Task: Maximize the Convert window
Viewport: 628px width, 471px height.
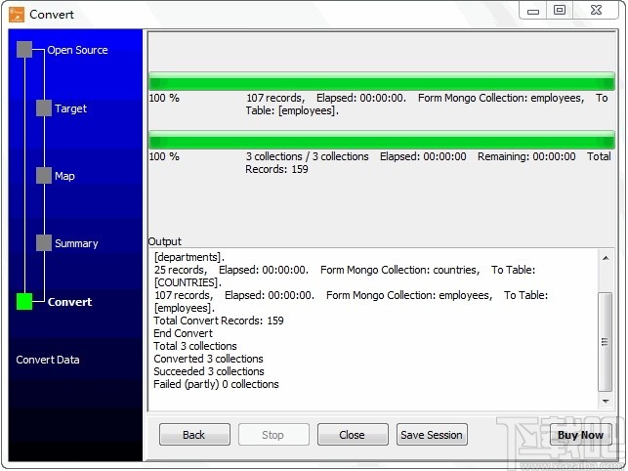Action: (x=560, y=11)
